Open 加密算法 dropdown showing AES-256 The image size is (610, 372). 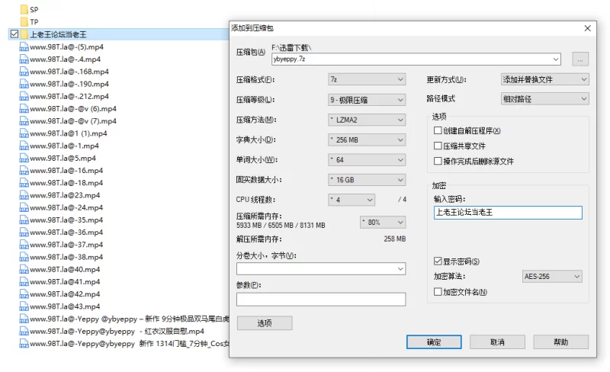[x=552, y=276]
